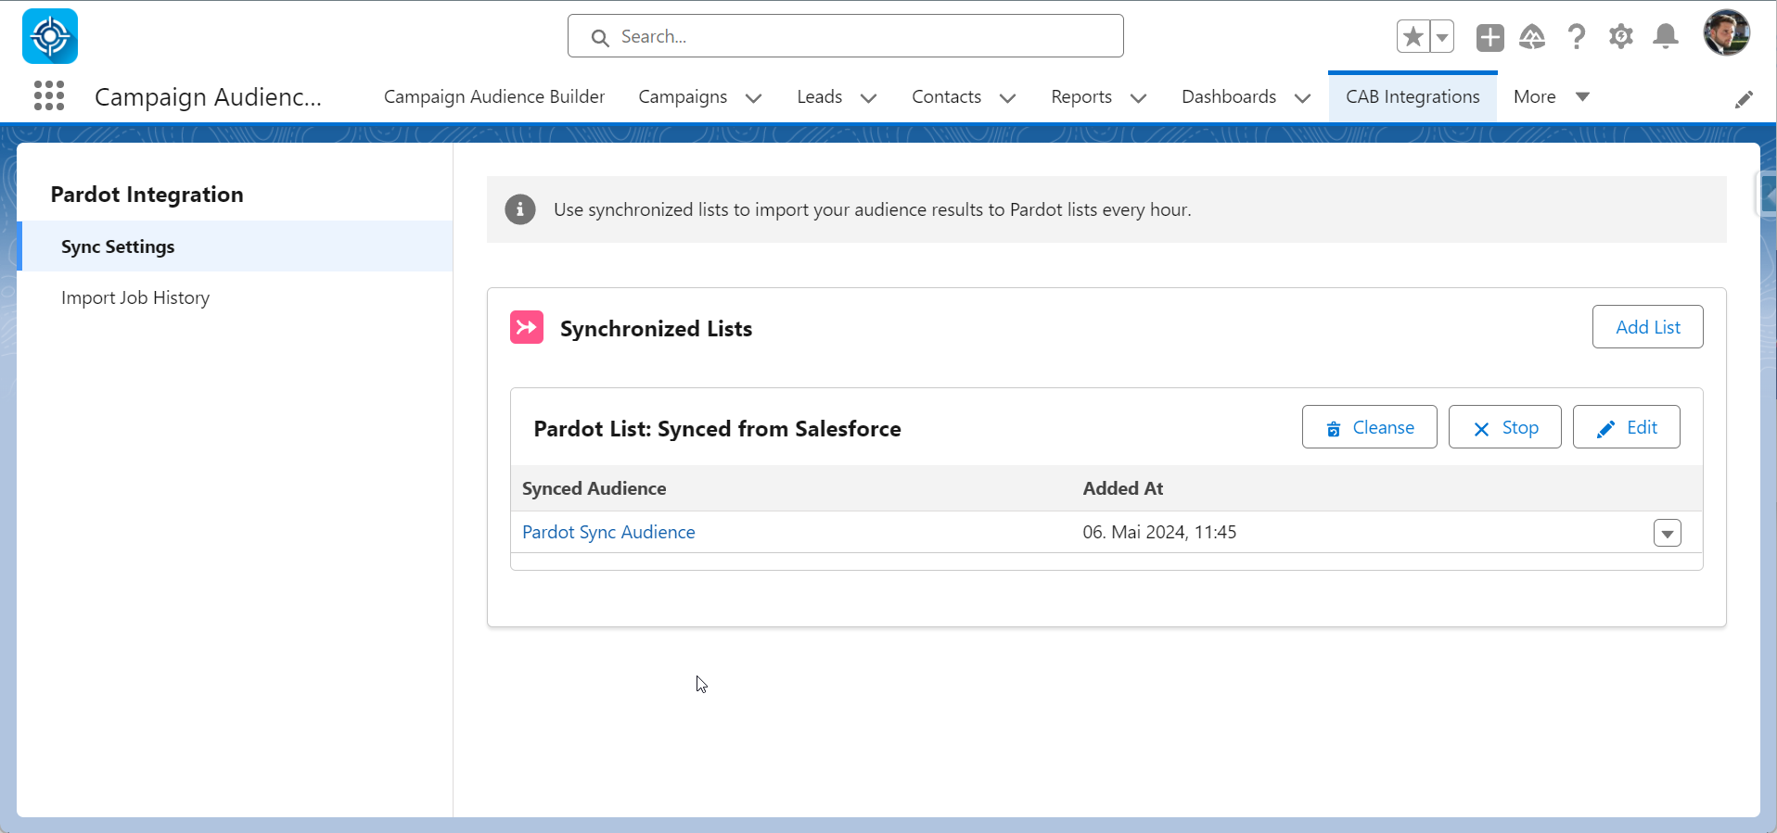
Task: Click the Edit list button
Action: 1627,427
